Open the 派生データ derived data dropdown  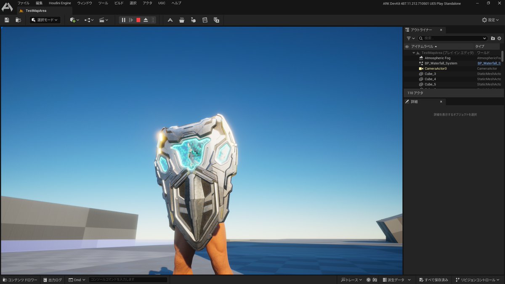click(396, 280)
